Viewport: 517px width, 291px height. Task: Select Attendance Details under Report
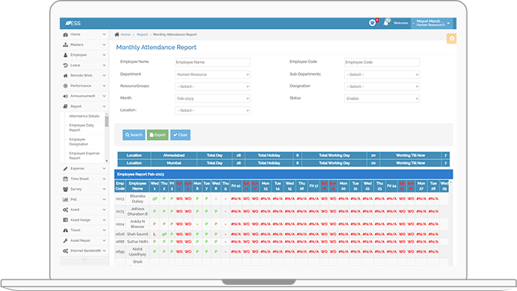(x=84, y=116)
